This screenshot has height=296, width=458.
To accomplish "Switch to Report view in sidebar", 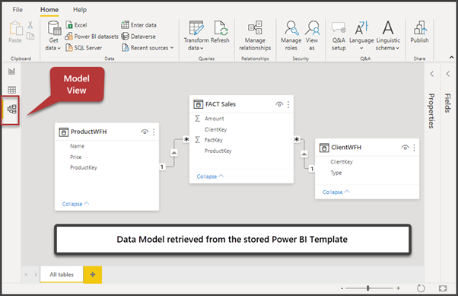I will (x=11, y=71).
